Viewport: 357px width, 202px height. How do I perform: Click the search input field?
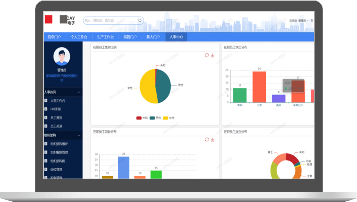[110, 21]
